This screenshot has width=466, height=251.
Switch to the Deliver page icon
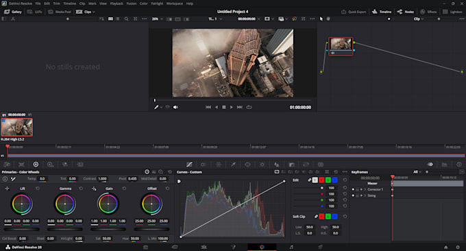pos(321,247)
